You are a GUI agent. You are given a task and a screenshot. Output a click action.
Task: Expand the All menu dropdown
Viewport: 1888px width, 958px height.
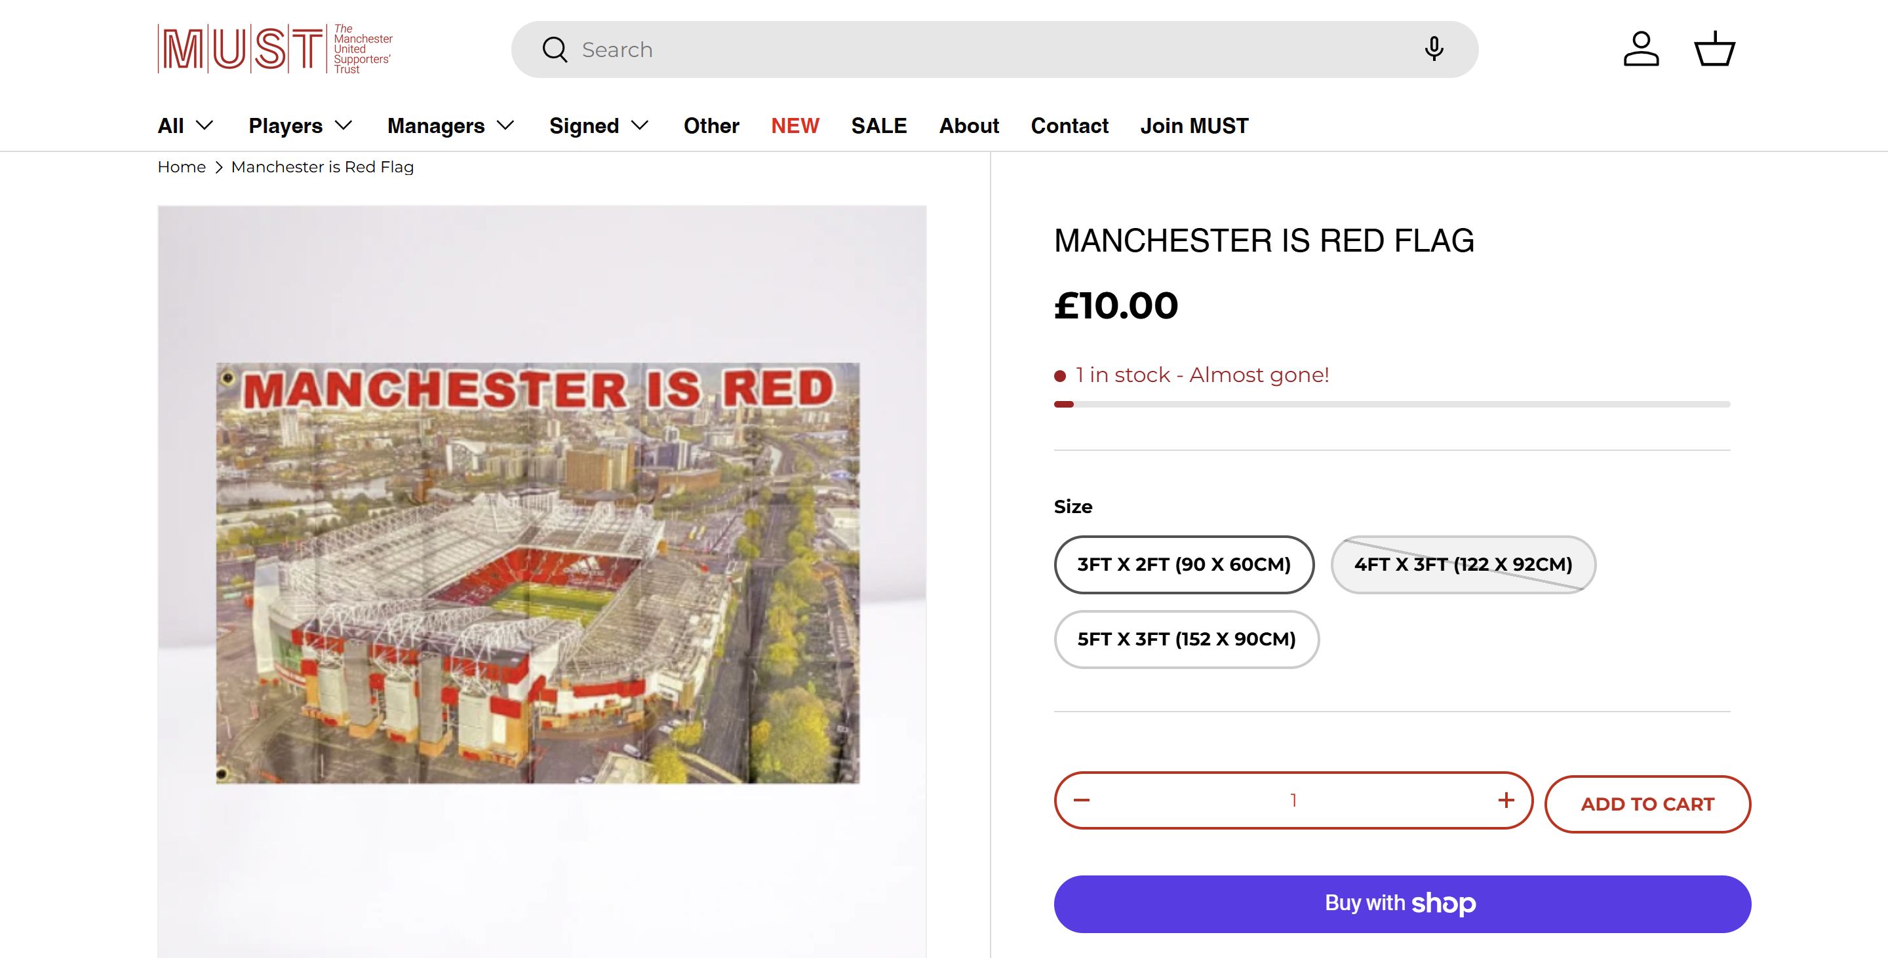(186, 126)
